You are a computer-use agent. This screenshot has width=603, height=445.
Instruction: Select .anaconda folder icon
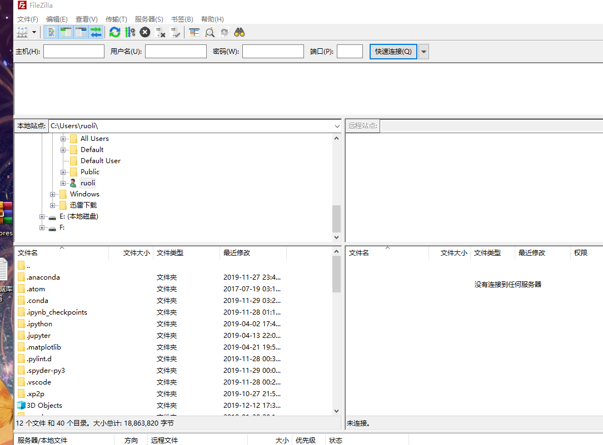tap(22, 277)
